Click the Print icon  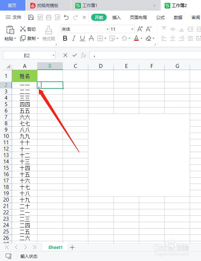48,17
